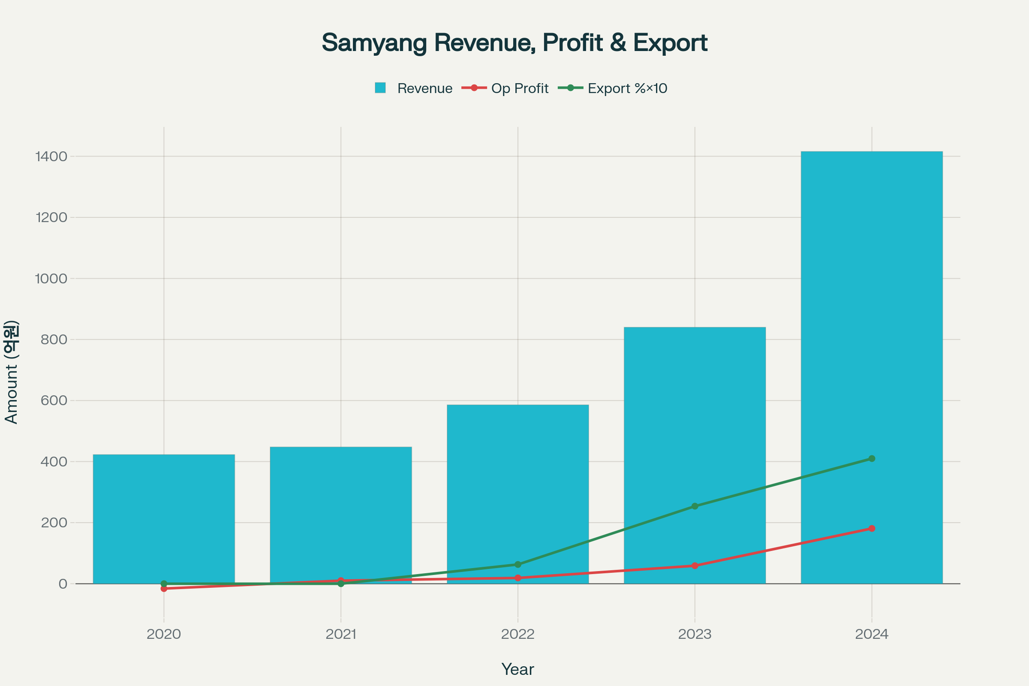1029x686 pixels.
Task: Click the 2023 Op Profit red point
Action: [x=695, y=566]
